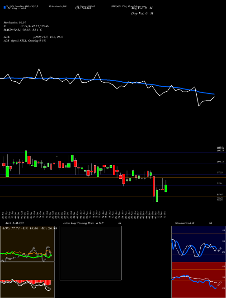Click the 'Avg Vol: 0 M' label
This screenshot has height=298, width=226.
tap(142, 8)
